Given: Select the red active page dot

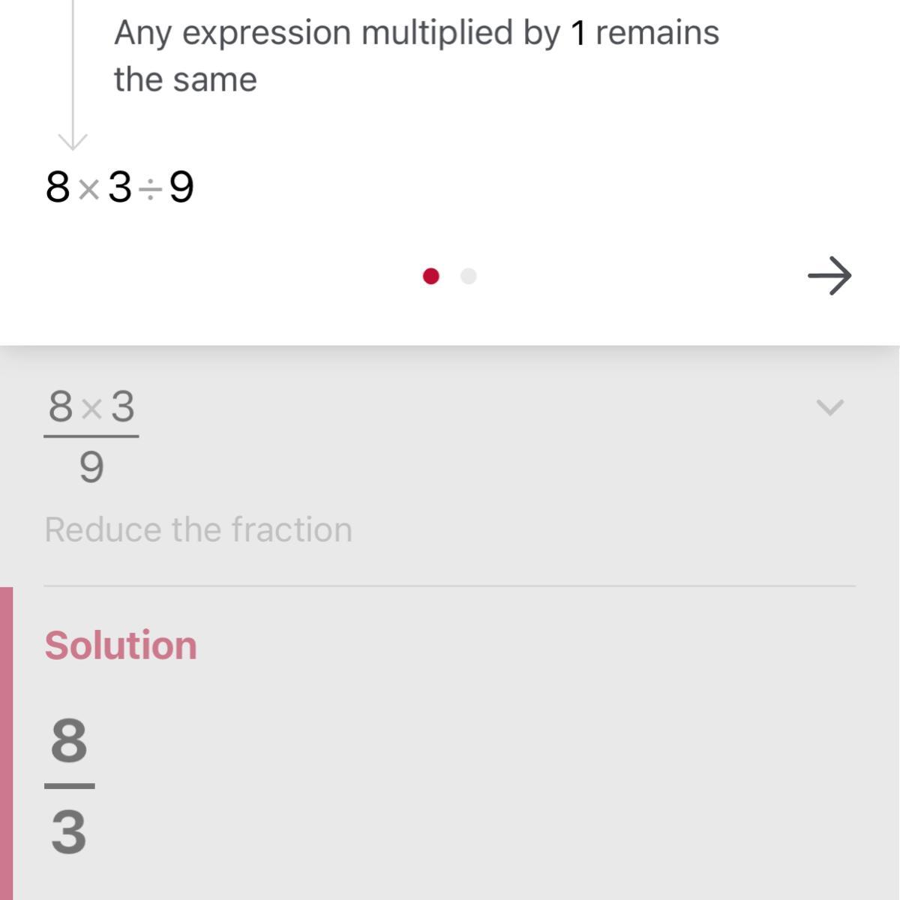Looking at the screenshot, I should pyautogui.click(x=430, y=276).
